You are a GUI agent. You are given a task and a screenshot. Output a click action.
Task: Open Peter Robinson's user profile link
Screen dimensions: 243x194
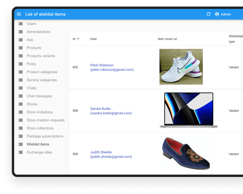102,65
